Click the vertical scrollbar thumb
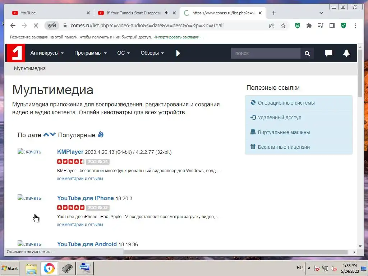Screen dimensions: 368x276 click(x=360, y=73)
